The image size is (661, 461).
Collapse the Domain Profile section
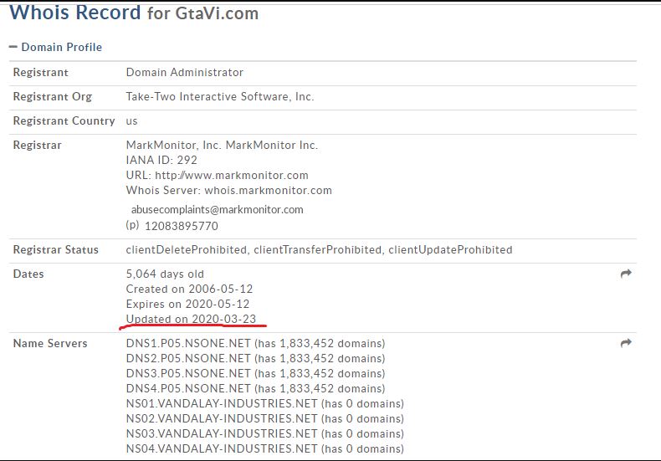(x=13, y=48)
